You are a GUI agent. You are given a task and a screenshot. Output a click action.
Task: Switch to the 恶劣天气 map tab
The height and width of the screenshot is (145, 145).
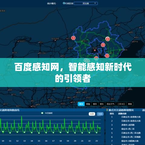coord(111,104)
